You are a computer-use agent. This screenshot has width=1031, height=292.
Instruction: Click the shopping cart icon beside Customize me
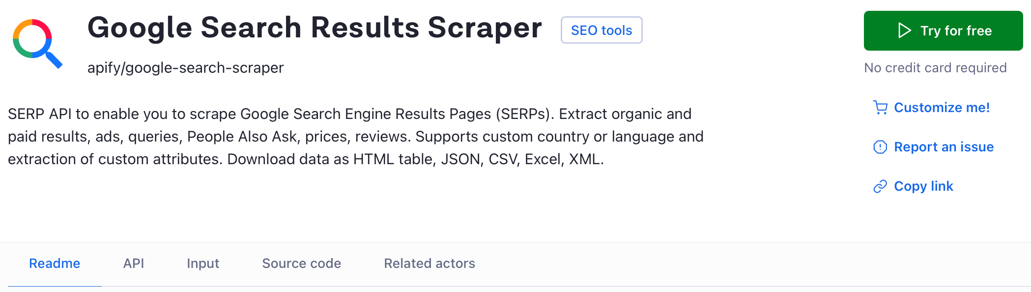click(x=880, y=108)
